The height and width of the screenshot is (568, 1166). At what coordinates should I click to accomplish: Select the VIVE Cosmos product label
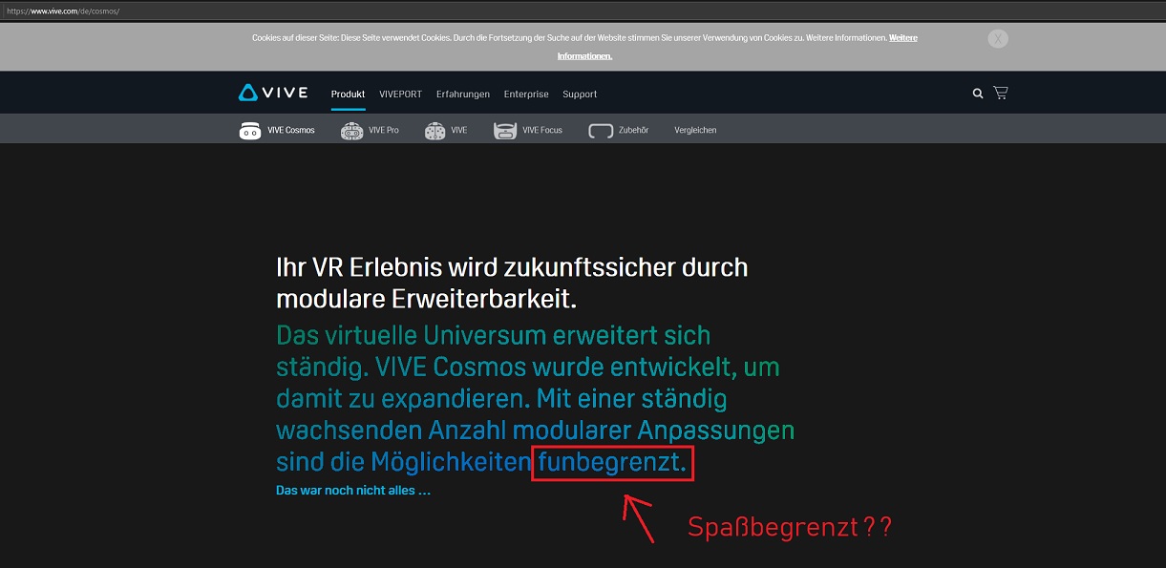click(x=291, y=130)
